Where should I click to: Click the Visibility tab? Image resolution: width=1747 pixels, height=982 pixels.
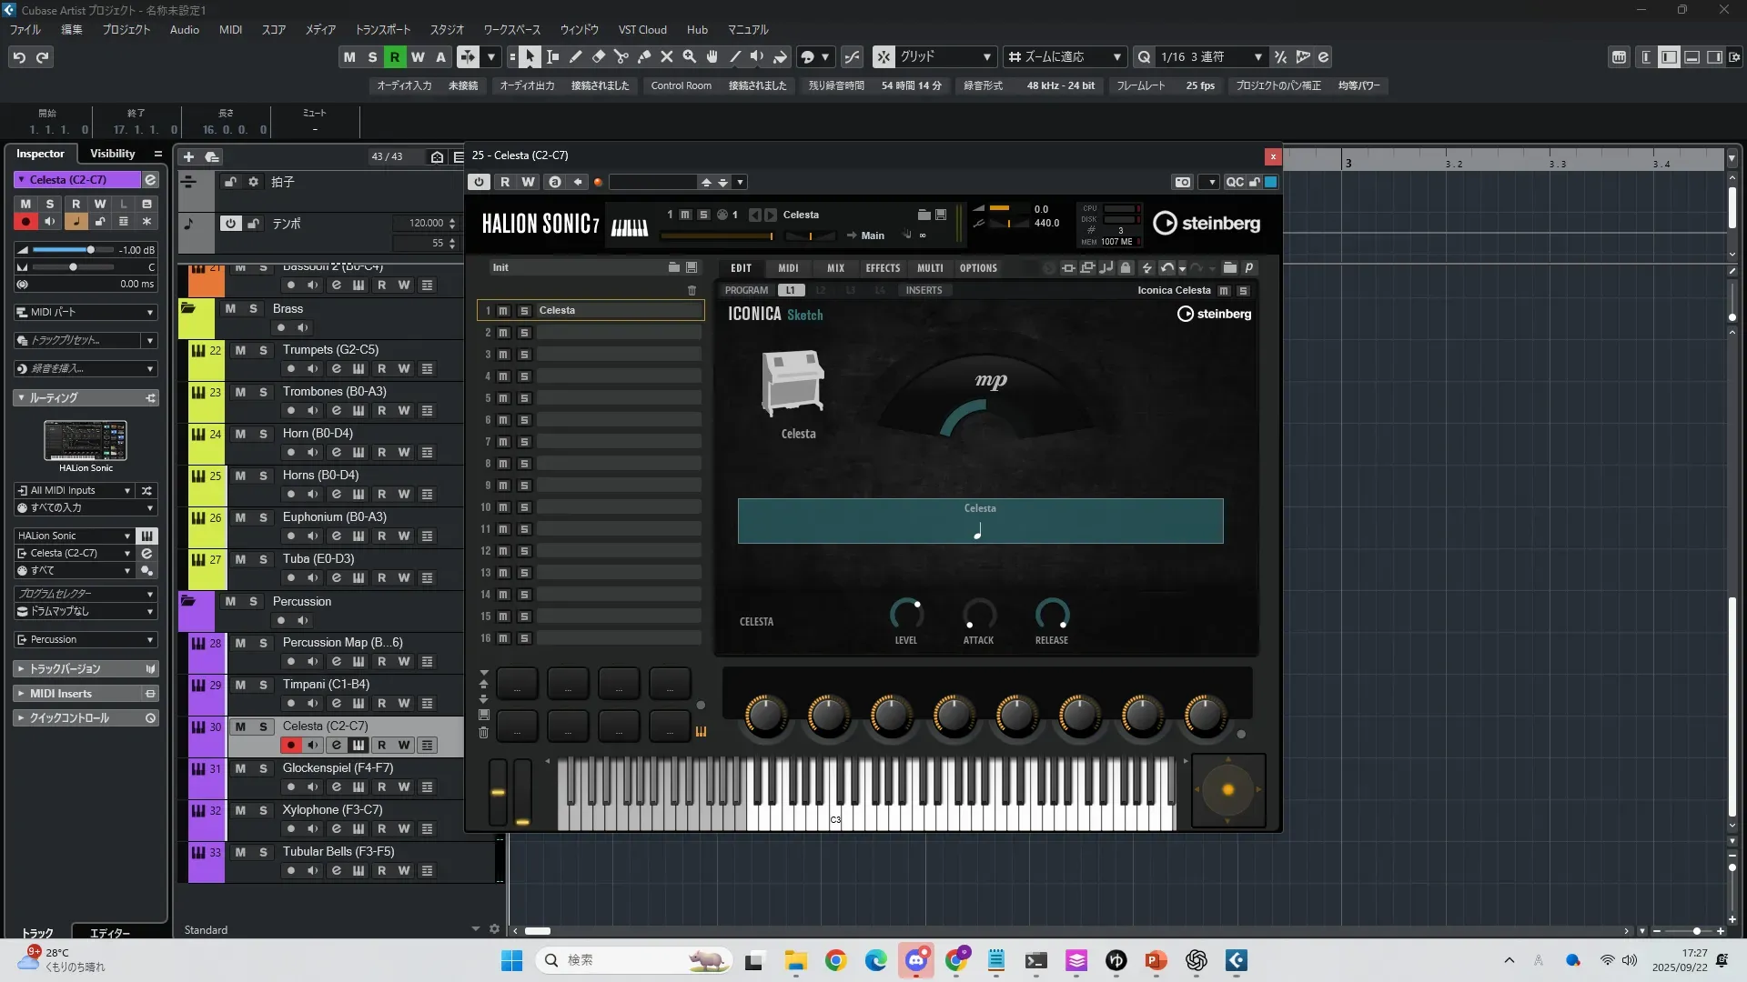112,154
